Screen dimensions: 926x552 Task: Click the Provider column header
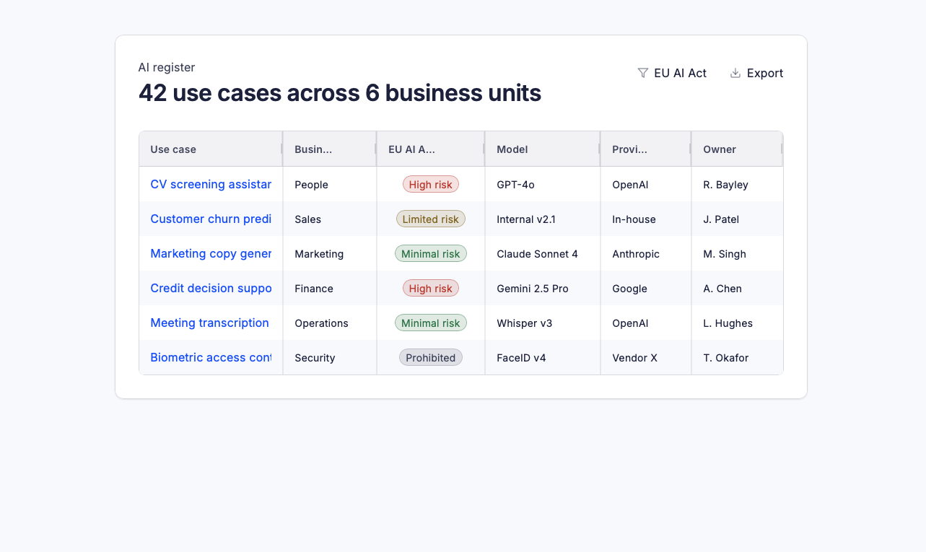point(646,149)
